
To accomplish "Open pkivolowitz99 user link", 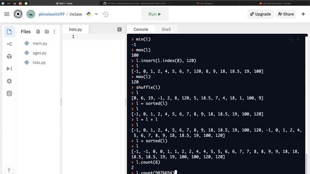I will pyautogui.click(x=51, y=14).
